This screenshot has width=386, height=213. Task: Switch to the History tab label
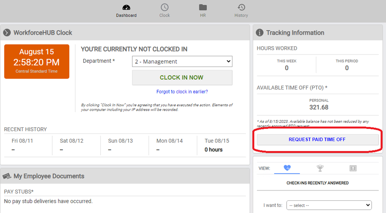241,15
